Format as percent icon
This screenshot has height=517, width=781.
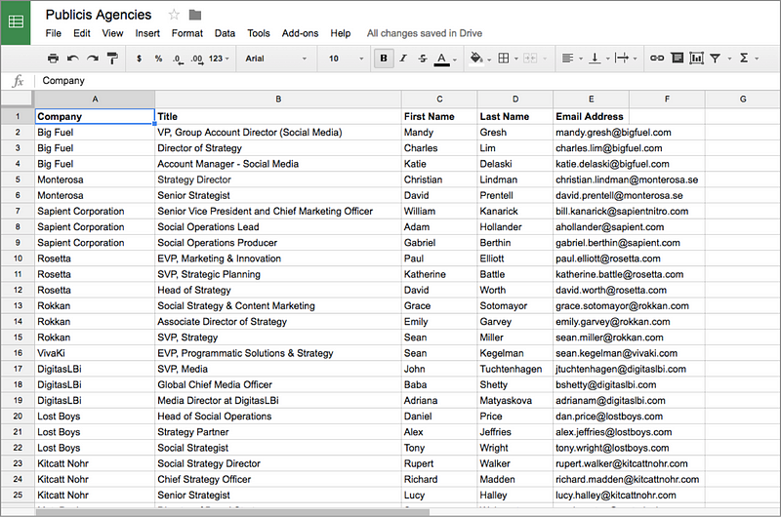click(x=158, y=59)
